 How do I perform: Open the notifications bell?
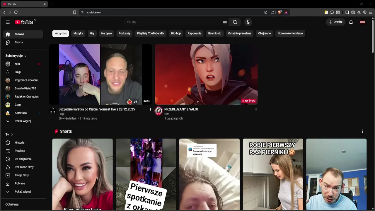pos(351,22)
